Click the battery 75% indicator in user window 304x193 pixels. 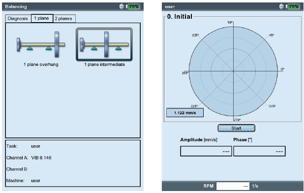click(x=293, y=6)
